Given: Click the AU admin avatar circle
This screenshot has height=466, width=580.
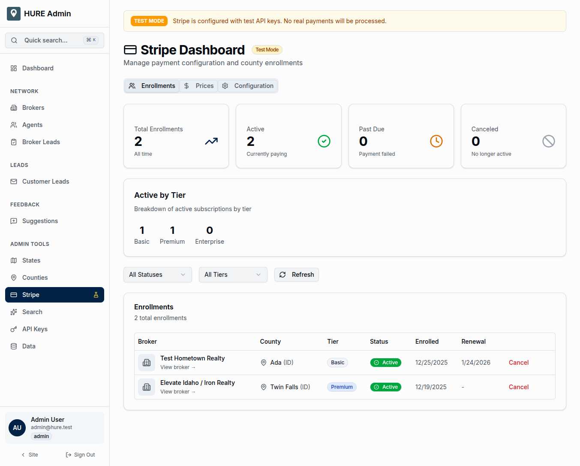Looking at the screenshot, I should point(17,428).
